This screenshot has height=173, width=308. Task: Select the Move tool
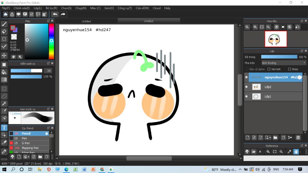4,56
